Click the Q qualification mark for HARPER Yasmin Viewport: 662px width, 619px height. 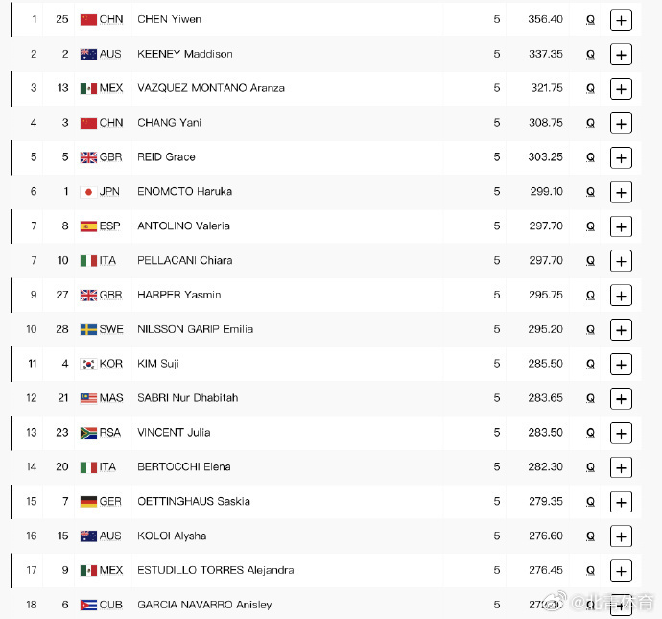click(x=591, y=296)
